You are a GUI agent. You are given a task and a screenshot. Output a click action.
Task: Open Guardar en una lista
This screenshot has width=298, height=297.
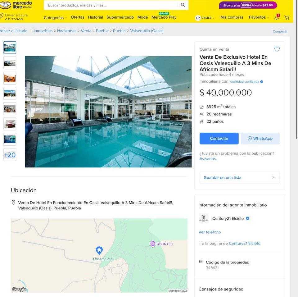click(239, 177)
